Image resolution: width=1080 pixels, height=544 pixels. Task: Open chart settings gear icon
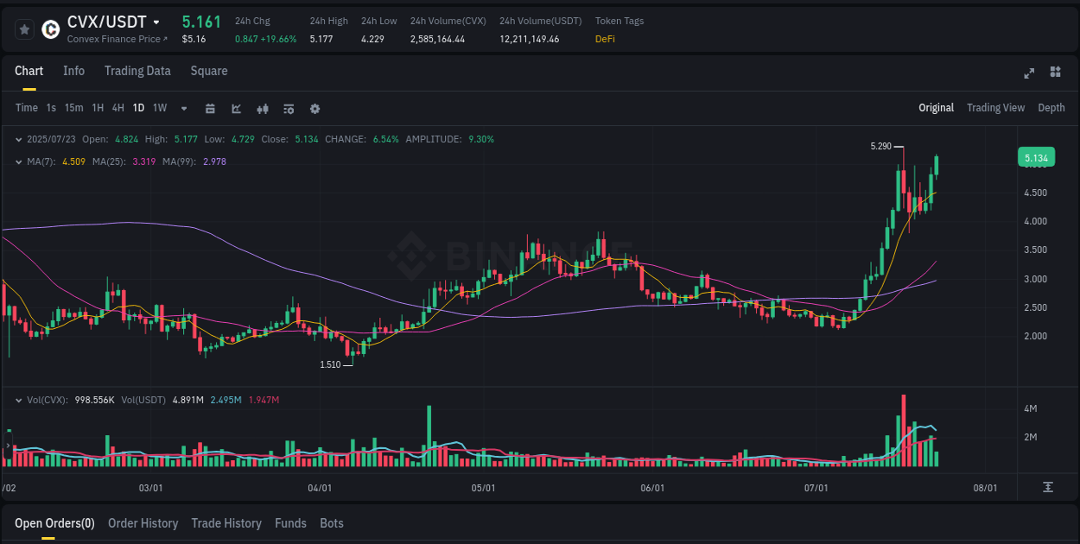pos(314,109)
